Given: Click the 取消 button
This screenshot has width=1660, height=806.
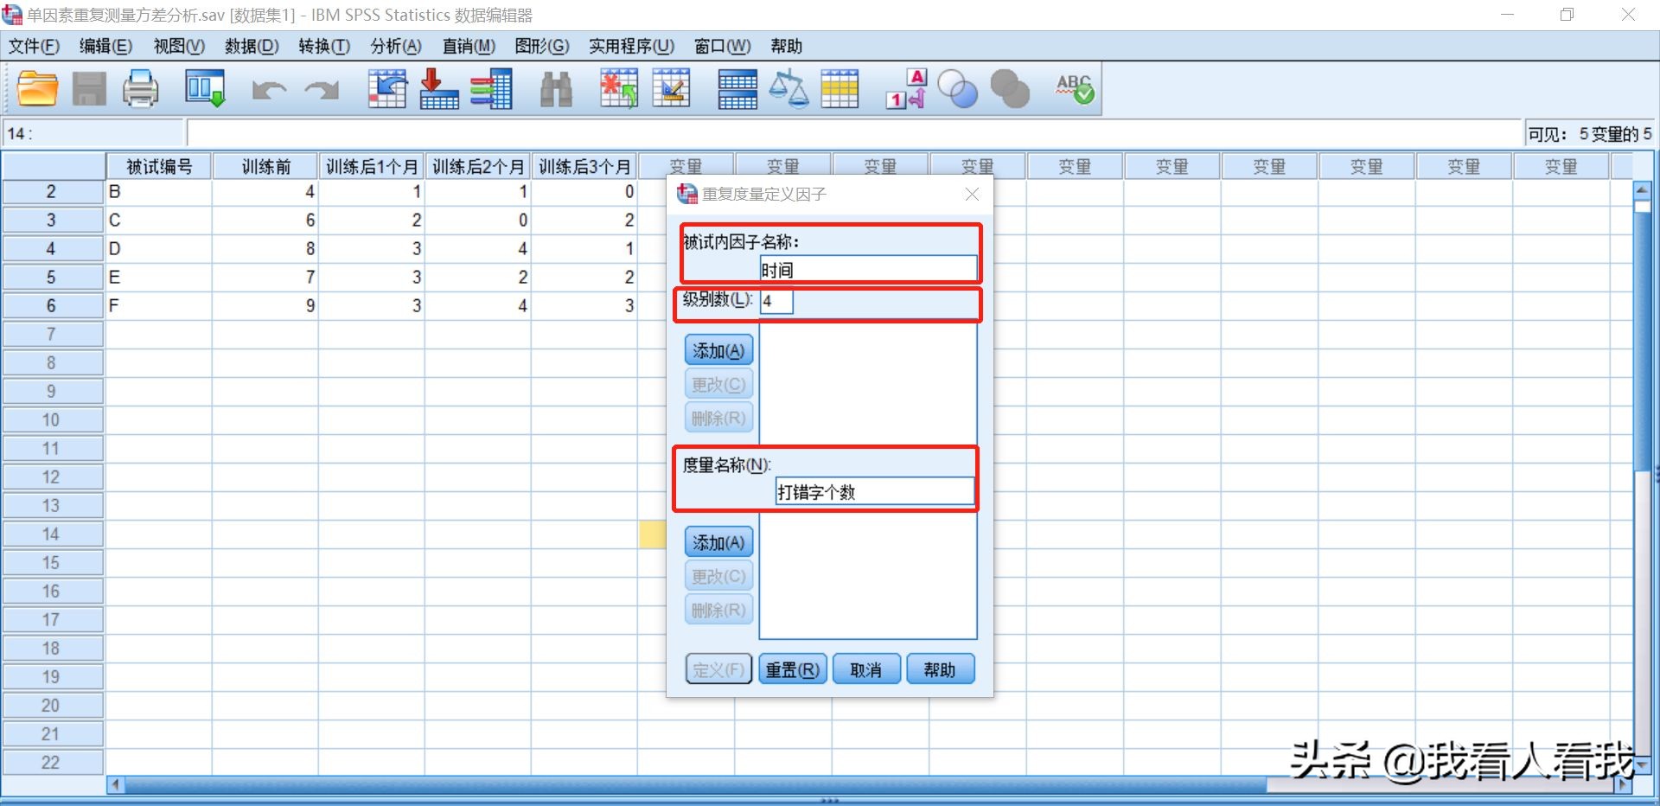Looking at the screenshot, I should pos(866,669).
